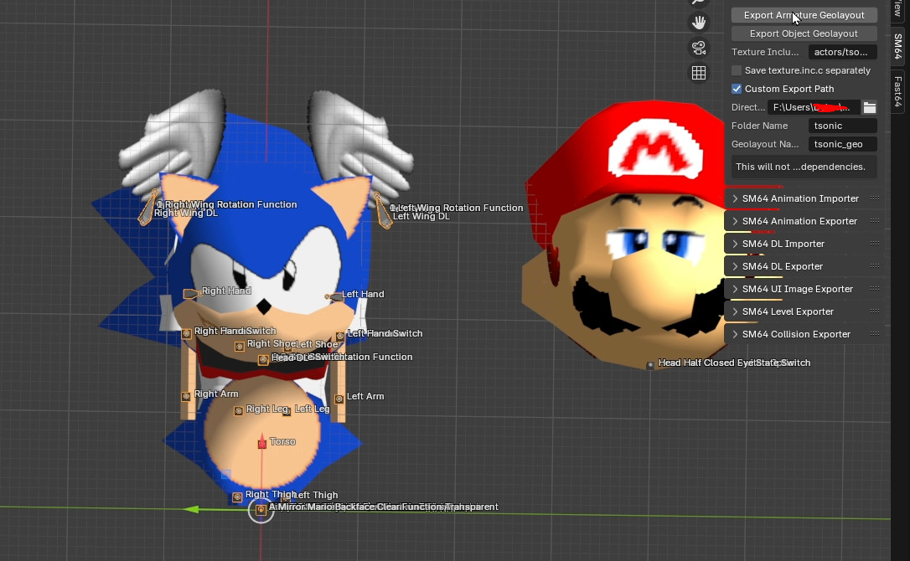
Task: Enable Save texture.inc.c separately checkbox
Action: click(x=737, y=70)
